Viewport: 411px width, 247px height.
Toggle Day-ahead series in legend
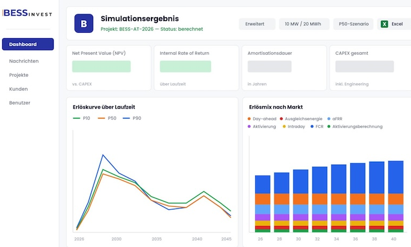pyautogui.click(x=262, y=119)
